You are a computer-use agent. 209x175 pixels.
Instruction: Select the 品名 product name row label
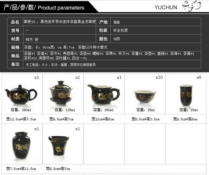(15, 22)
